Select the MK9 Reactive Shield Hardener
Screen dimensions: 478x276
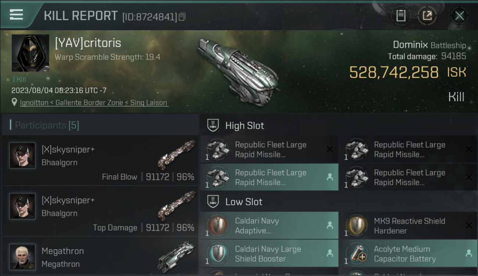[407, 226]
